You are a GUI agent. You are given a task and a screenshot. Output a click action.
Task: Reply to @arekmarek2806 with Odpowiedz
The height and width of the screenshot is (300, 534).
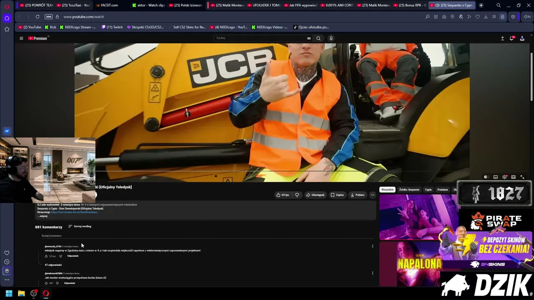pos(70,283)
